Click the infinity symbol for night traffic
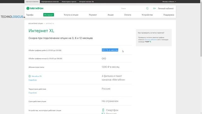The height and width of the screenshot is (114, 202). 104,59
